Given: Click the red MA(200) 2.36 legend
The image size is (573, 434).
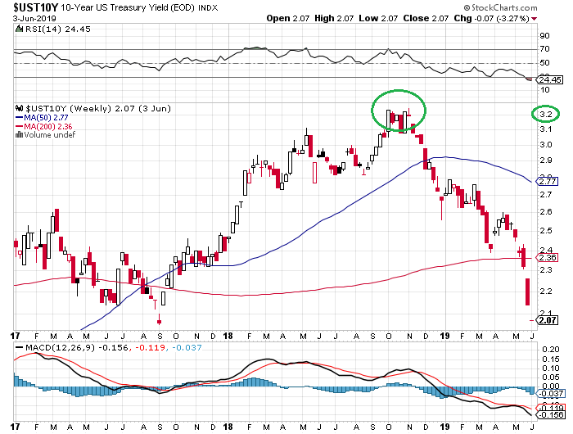Looking at the screenshot, I should tap(44, 126).
